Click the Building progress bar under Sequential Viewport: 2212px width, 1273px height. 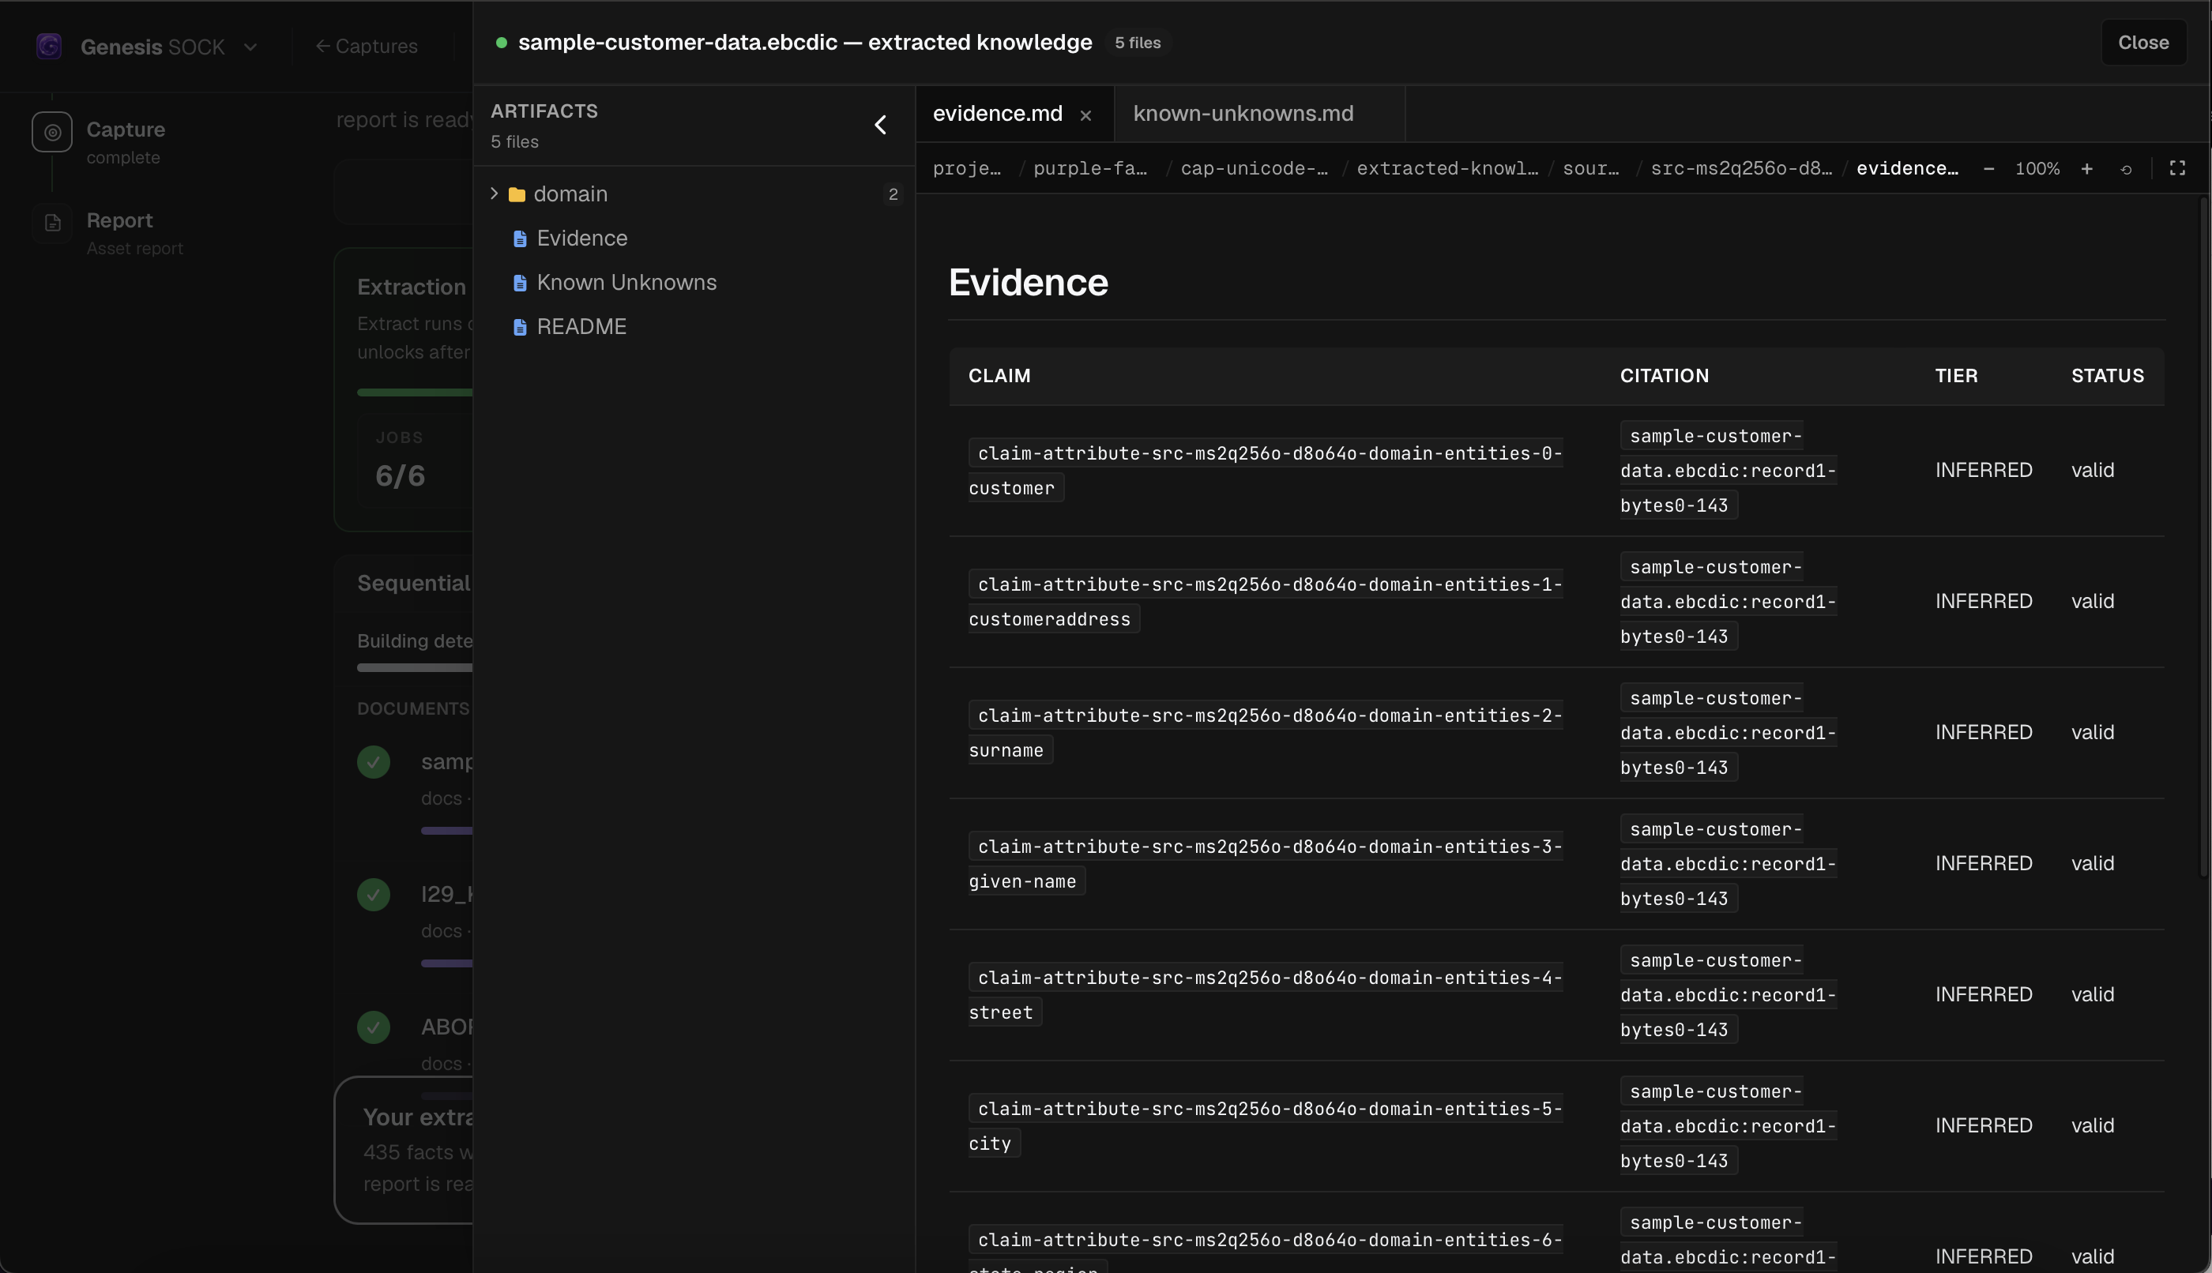(x=415, y=668)
